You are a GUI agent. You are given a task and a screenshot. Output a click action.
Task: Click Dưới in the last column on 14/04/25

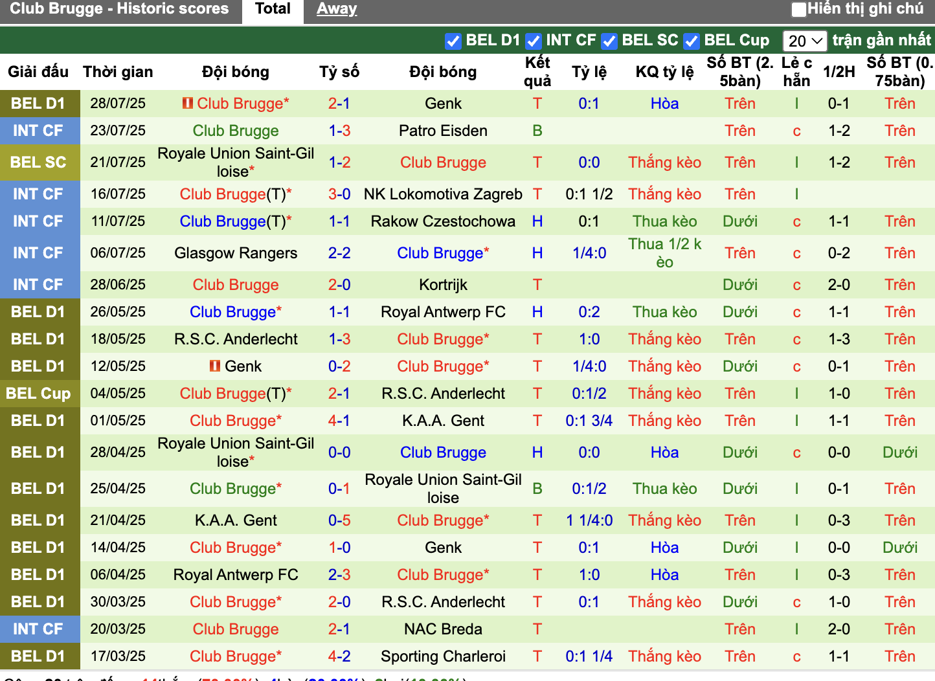coord(900,548)
